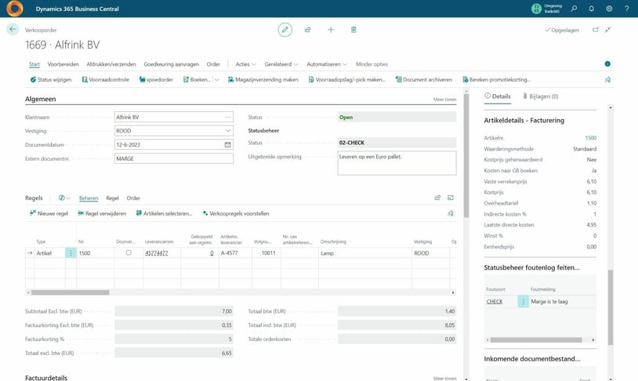Open notifications bell

(591, 9)
